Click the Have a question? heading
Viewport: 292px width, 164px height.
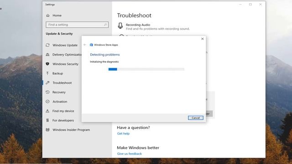(x=133, y=128)
